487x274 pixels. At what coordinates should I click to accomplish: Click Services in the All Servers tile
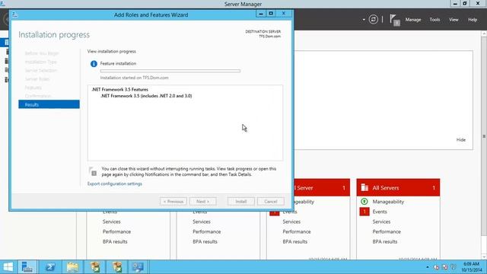point(381,221)
